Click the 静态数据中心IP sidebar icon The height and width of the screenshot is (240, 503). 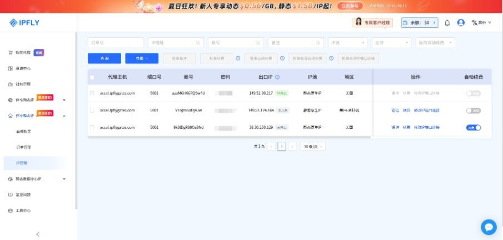[10, 179]
